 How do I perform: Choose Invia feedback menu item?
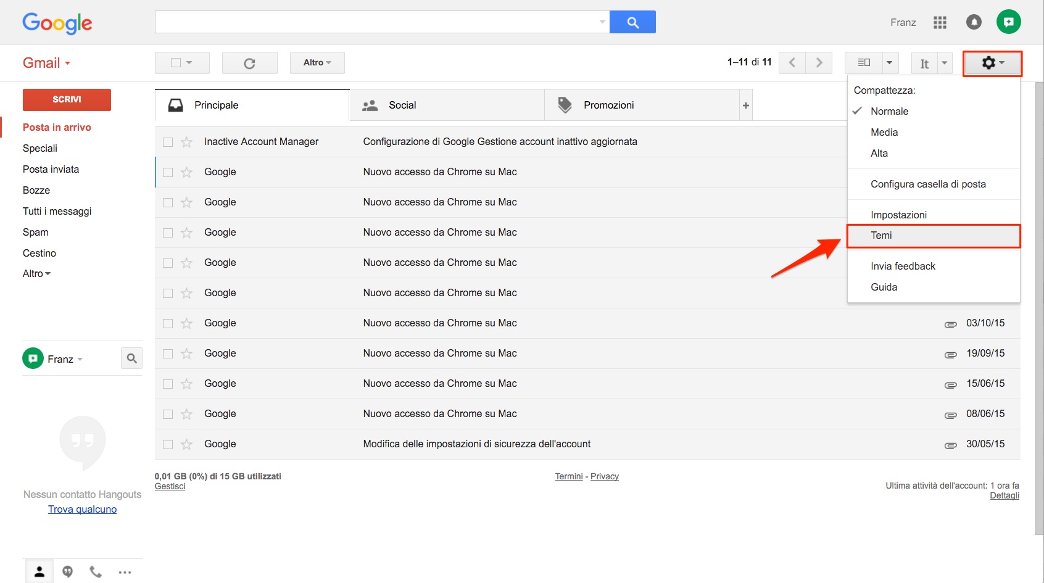click(903, 266)
